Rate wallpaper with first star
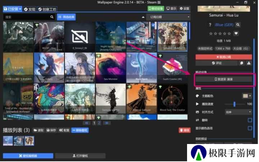This screenshot has height=162, width=259. [x=211, y=33]
